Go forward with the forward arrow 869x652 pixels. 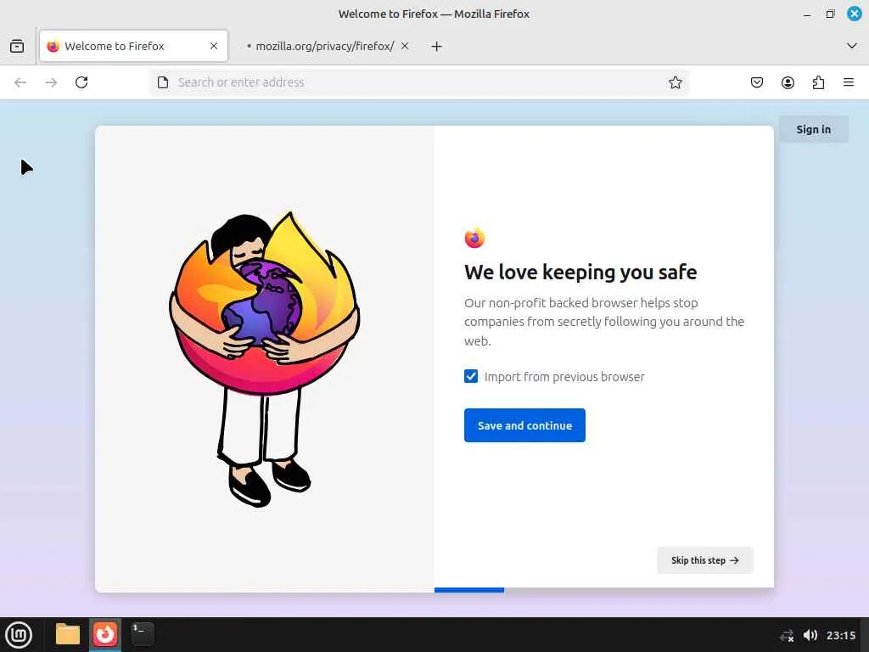[x=51, y=82]
